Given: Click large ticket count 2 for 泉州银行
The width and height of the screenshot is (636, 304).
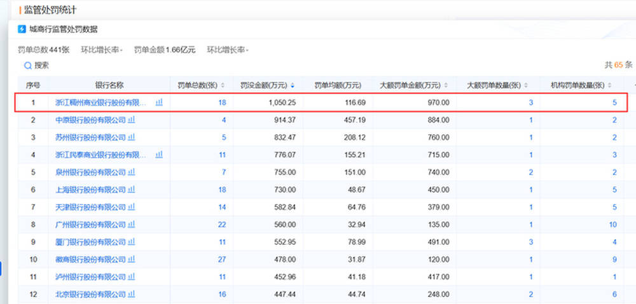Looking at the screenshot, I should point(531,172).
